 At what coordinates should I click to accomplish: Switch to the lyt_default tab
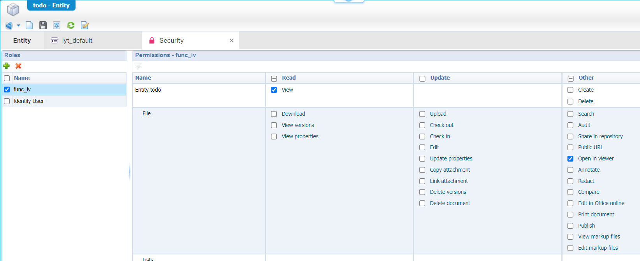click(x=77, y=40)
